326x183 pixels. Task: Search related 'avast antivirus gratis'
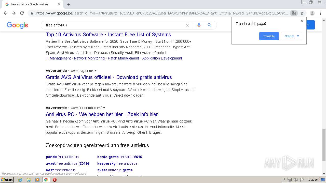pyautogui.click(x=115, y=170)
